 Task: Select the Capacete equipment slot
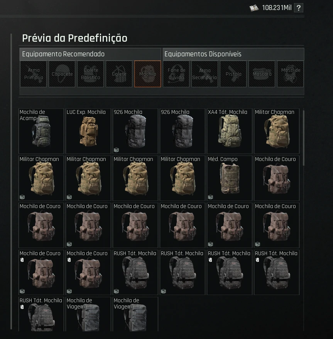point(62,74)
